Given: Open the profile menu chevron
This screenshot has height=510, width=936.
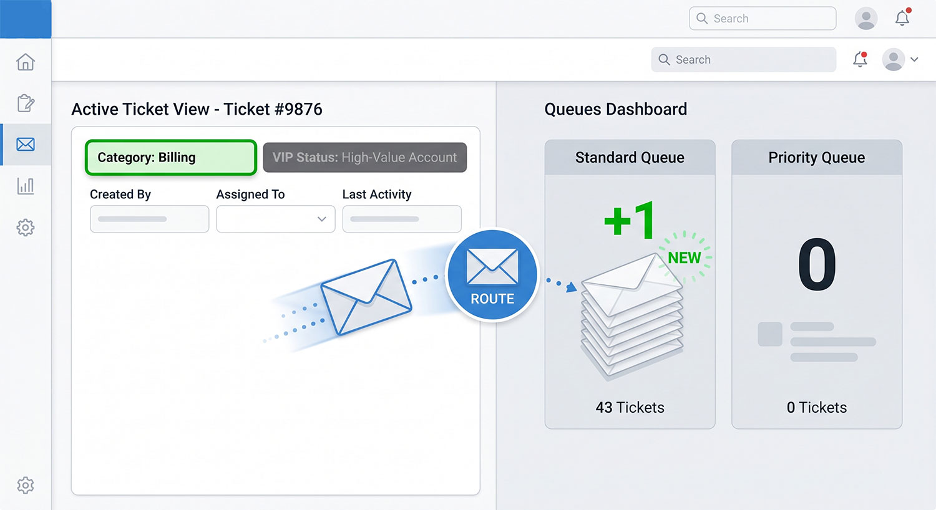Looking at the screenshot, I should [x=915, y=59].
